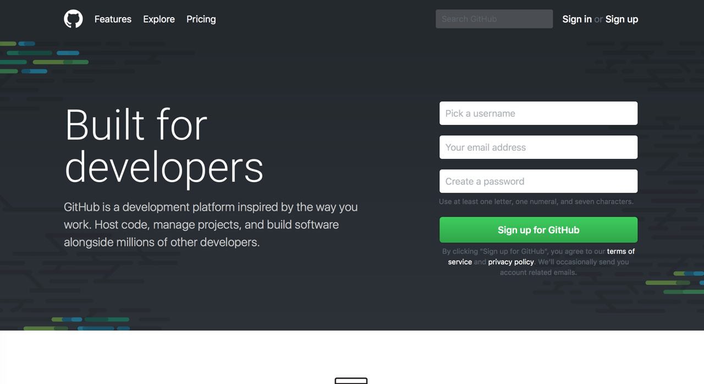Open the privacy policy link

click(x=511, y=262)
